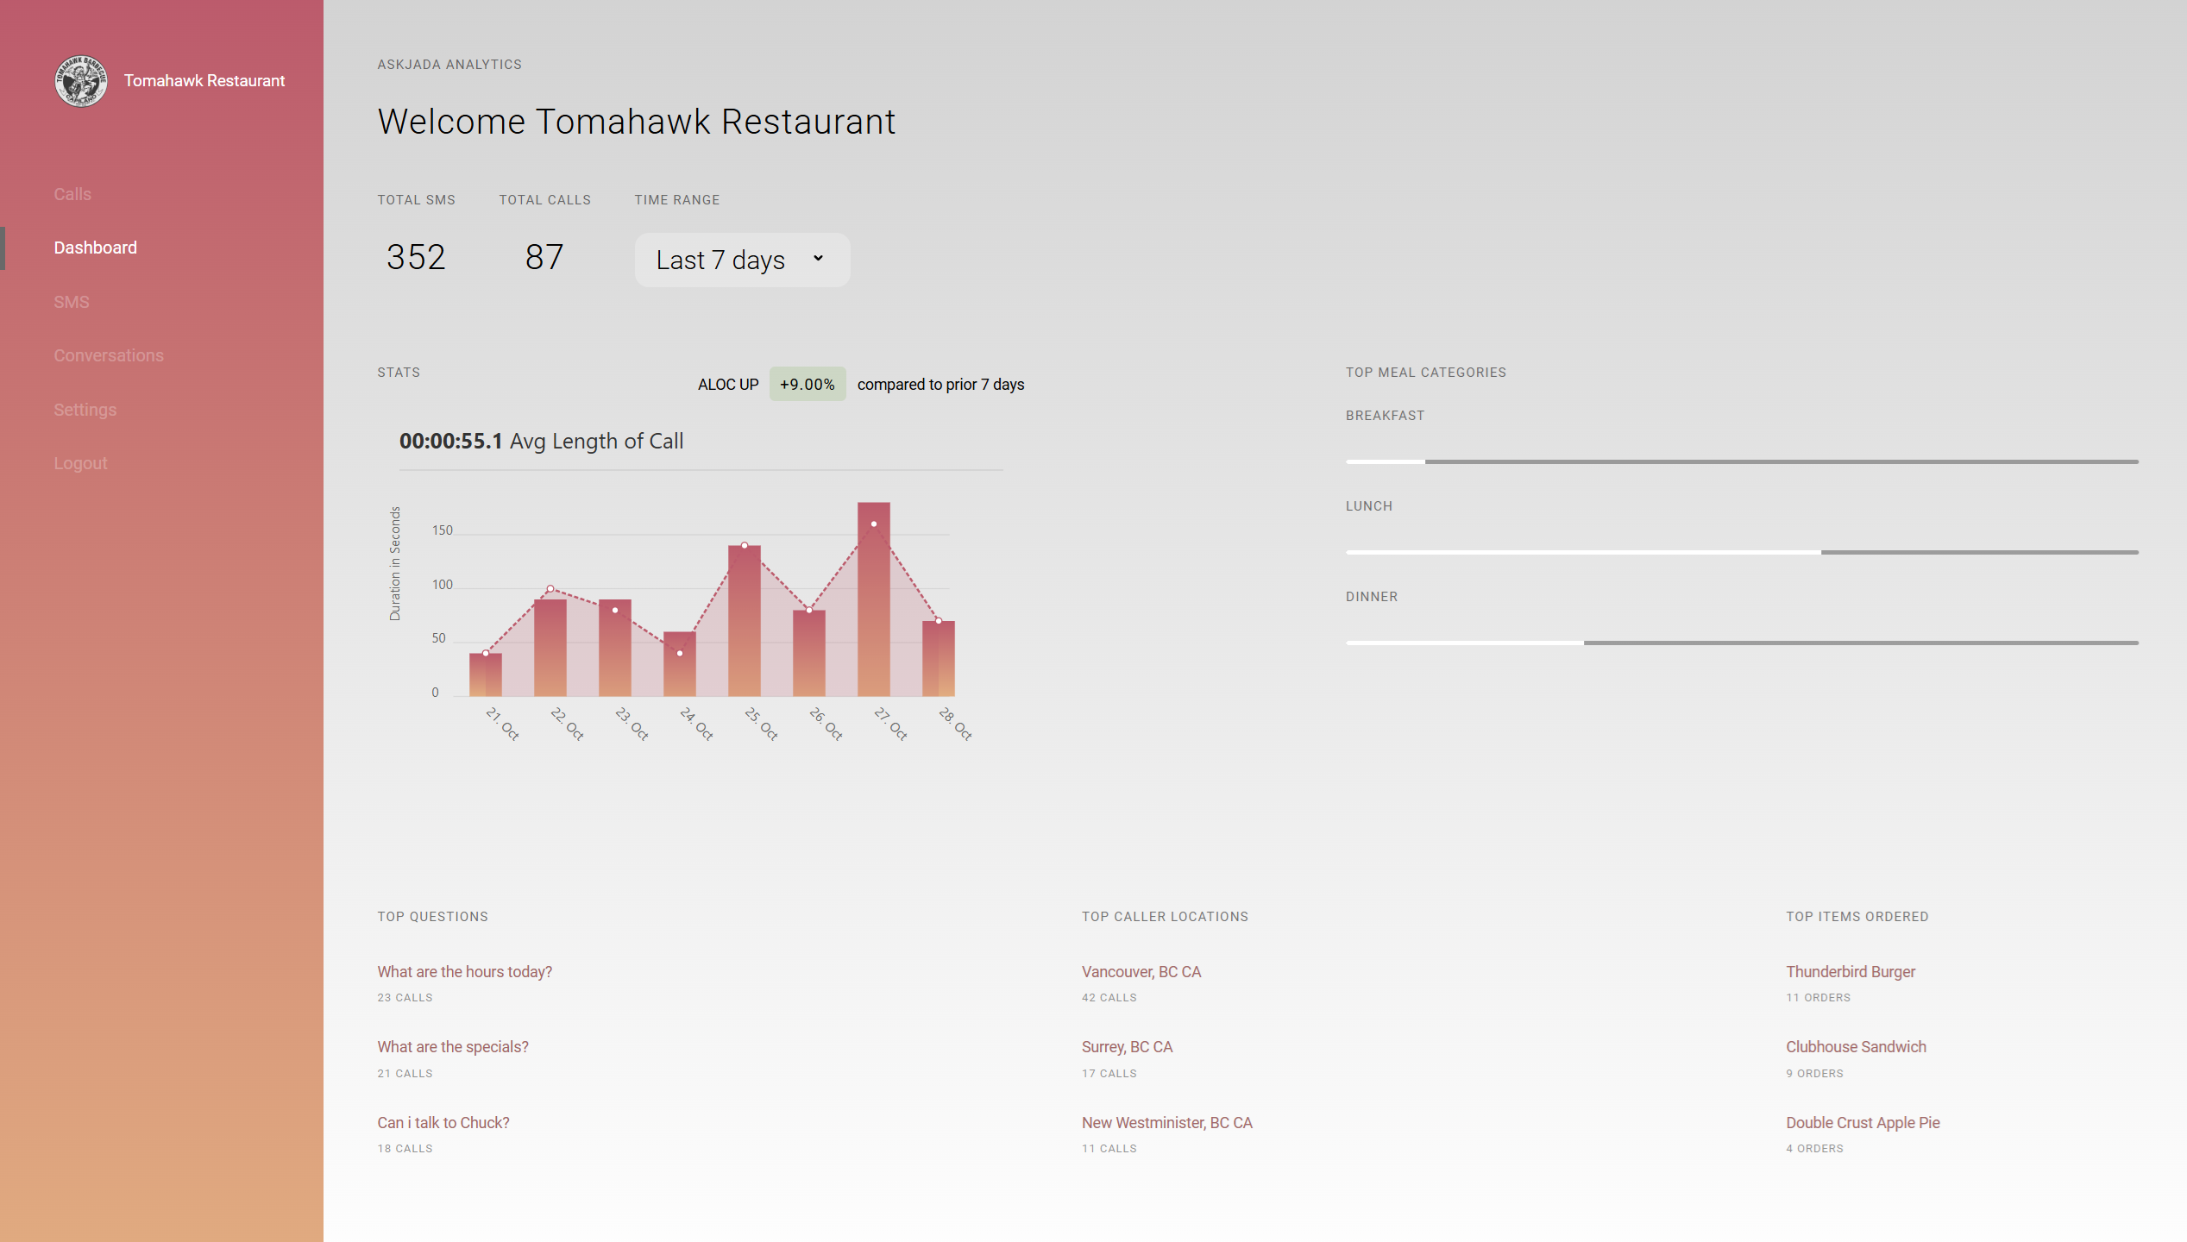Image resolution: width=2187 pixels, height=1242 pixels.
Task: Click the 25. Oct bar in chart
Action: (745, 621)
